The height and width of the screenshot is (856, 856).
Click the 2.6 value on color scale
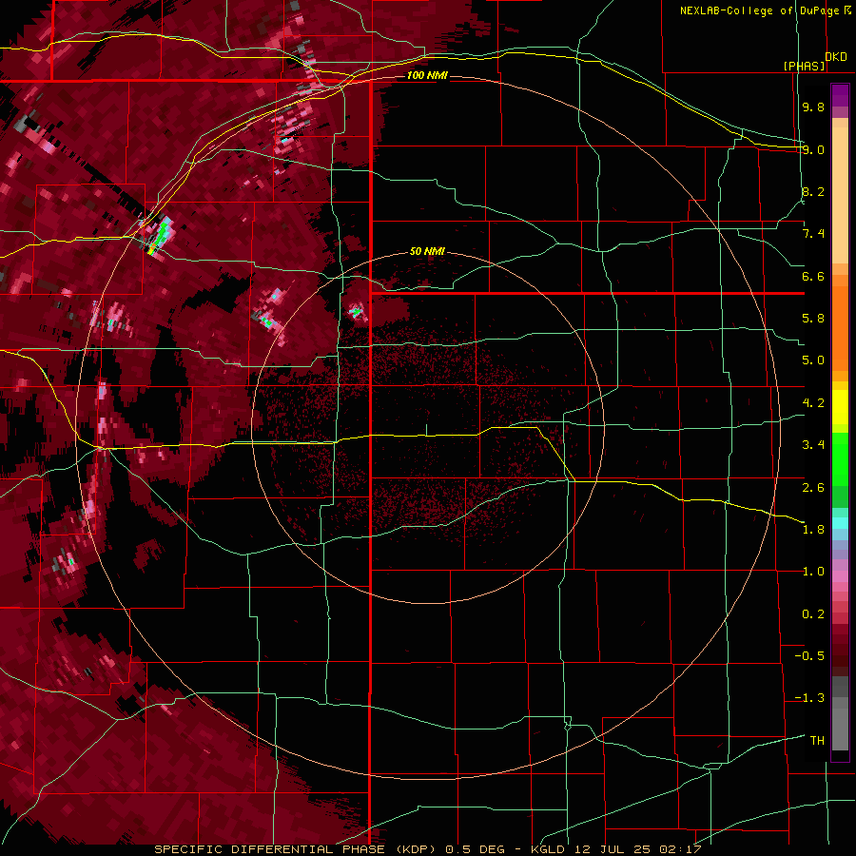(813, 488)
